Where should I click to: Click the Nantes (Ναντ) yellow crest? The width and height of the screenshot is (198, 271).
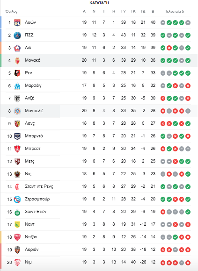[x=17, y=224]
